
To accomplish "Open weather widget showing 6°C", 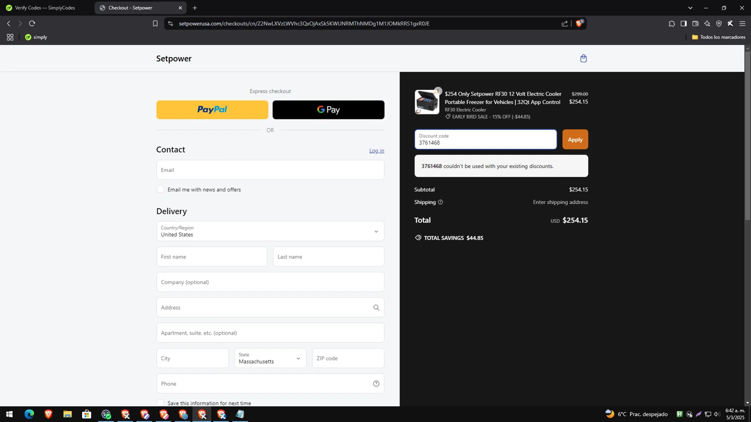I will 636,414.
